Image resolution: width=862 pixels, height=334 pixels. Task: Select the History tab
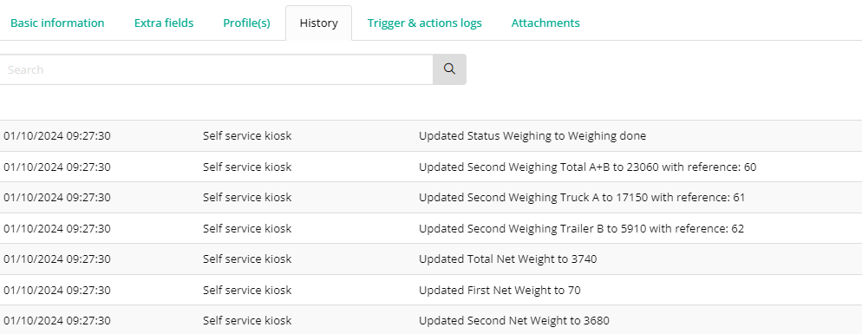click(x=319, y=23)
